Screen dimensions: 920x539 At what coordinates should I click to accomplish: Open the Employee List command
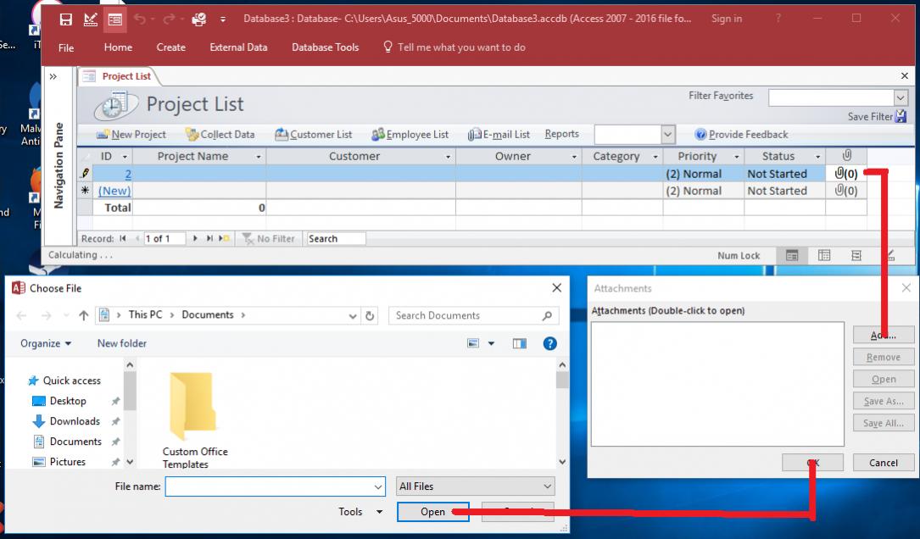(410, 134)
